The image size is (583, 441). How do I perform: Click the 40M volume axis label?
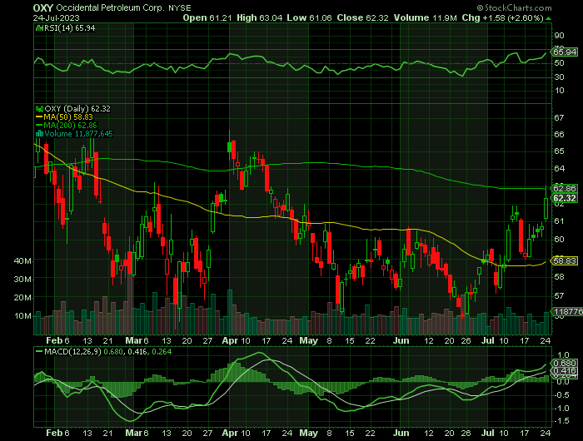pyautogui.click(x=22, y=261)
